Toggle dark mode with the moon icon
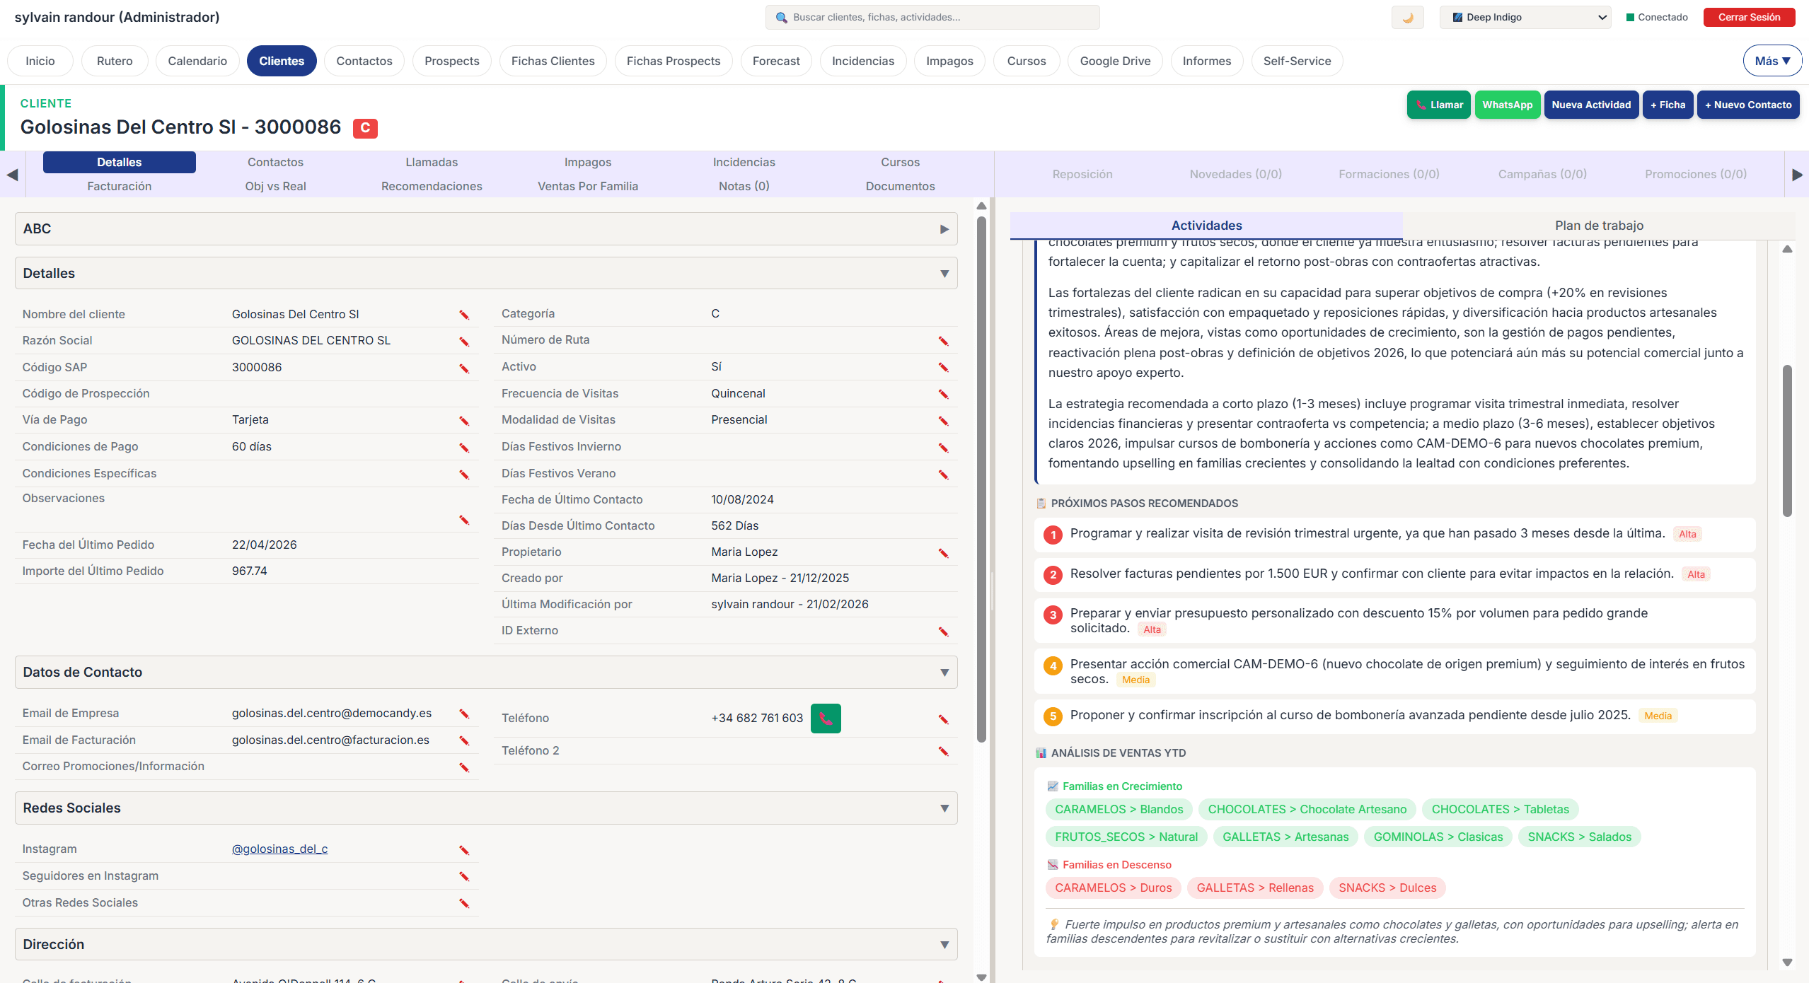Viewport: 1809px width, 983px height. pyautogui.click(x=1406, y=17)
